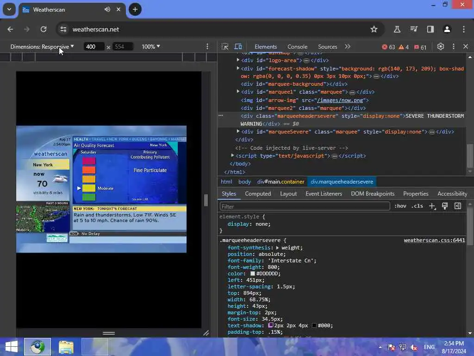Select div#main.container breadcrumb
The height and width of the screenshot is (356, 474).
281,182
